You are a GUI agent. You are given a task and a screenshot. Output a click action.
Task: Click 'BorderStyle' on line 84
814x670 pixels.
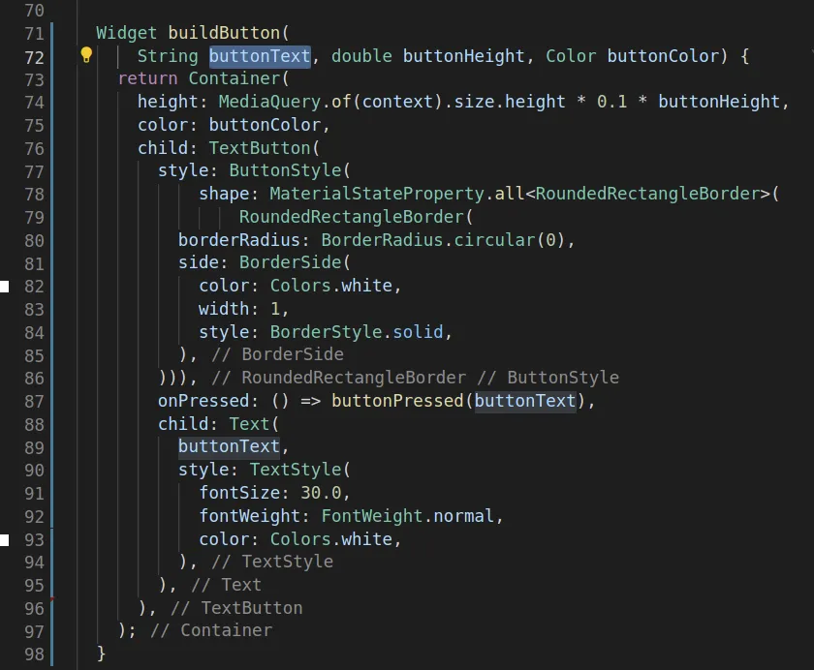pyautogui.click(x=326, y=332)
